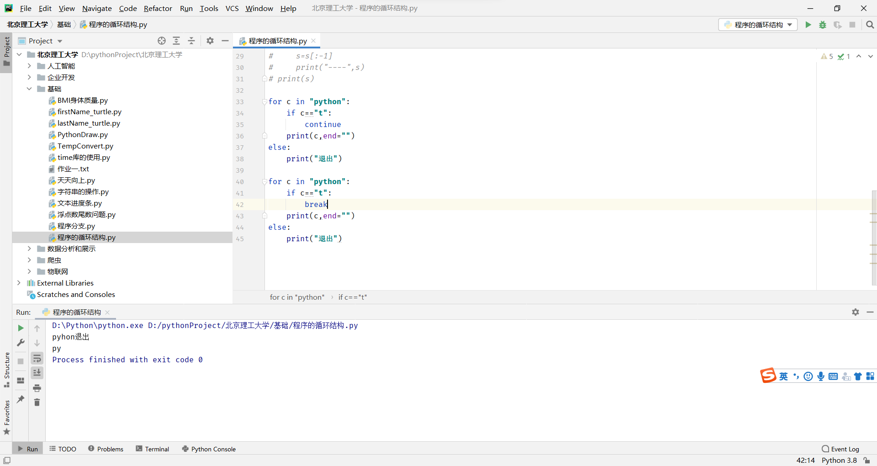The height and width of the screenshot is (466, 877).
Task: Open the Refactor menu
Action: 158,8
